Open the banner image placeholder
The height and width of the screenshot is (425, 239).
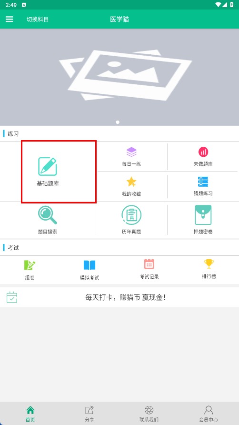pyautogui.click(x=119, y=77)
